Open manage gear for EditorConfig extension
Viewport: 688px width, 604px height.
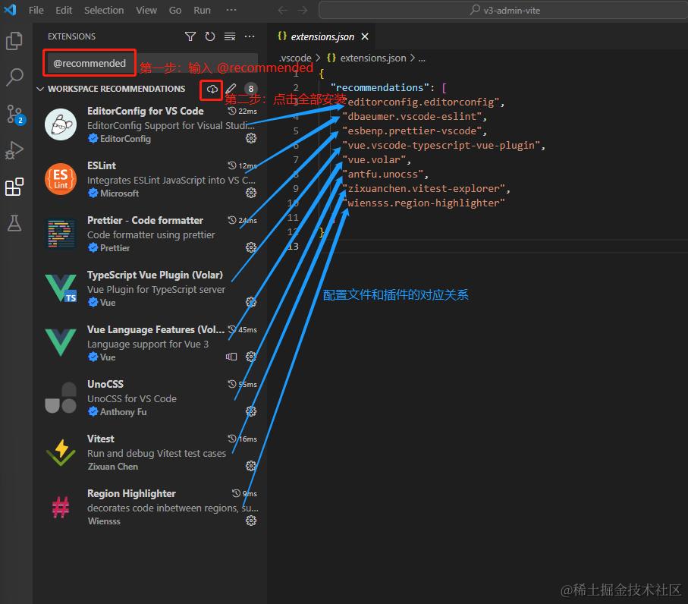251,138
